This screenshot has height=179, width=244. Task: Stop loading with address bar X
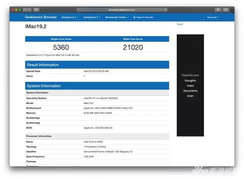[165, 10]
